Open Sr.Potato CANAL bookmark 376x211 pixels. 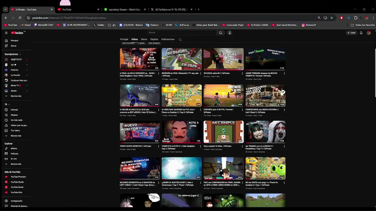tap(258, 25)
